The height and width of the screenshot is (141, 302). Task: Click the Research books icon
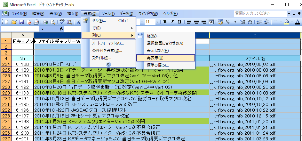69,22
